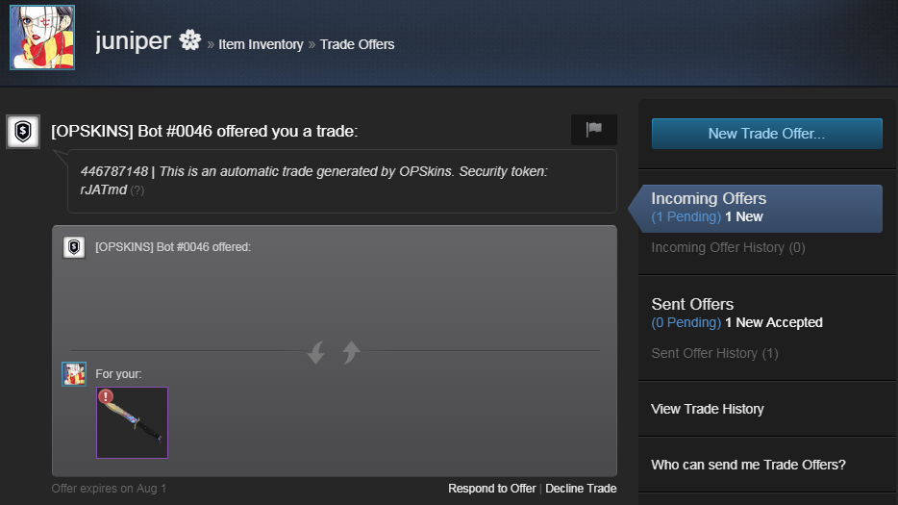Screen dimensions: 898x505
Task: Click the small user avatar beside "For your:"
Action: (x=74, y=373)
